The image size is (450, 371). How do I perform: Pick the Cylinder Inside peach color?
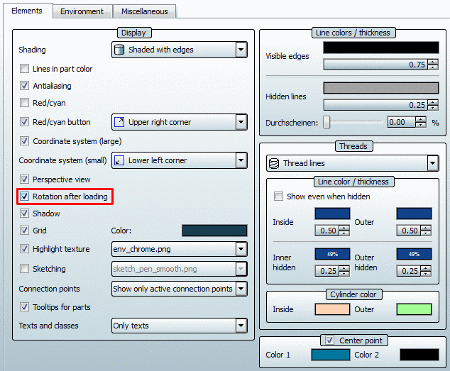point(332,309)
